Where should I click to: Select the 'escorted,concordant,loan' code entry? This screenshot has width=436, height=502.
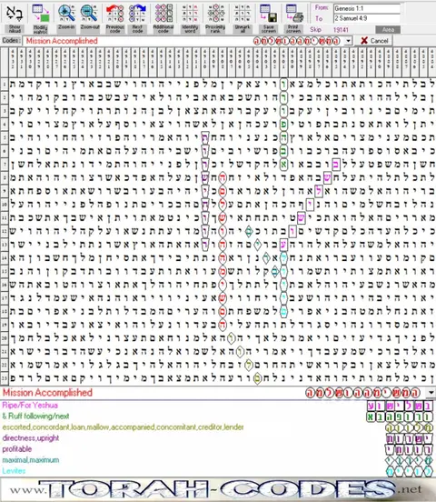coord(123,427)
